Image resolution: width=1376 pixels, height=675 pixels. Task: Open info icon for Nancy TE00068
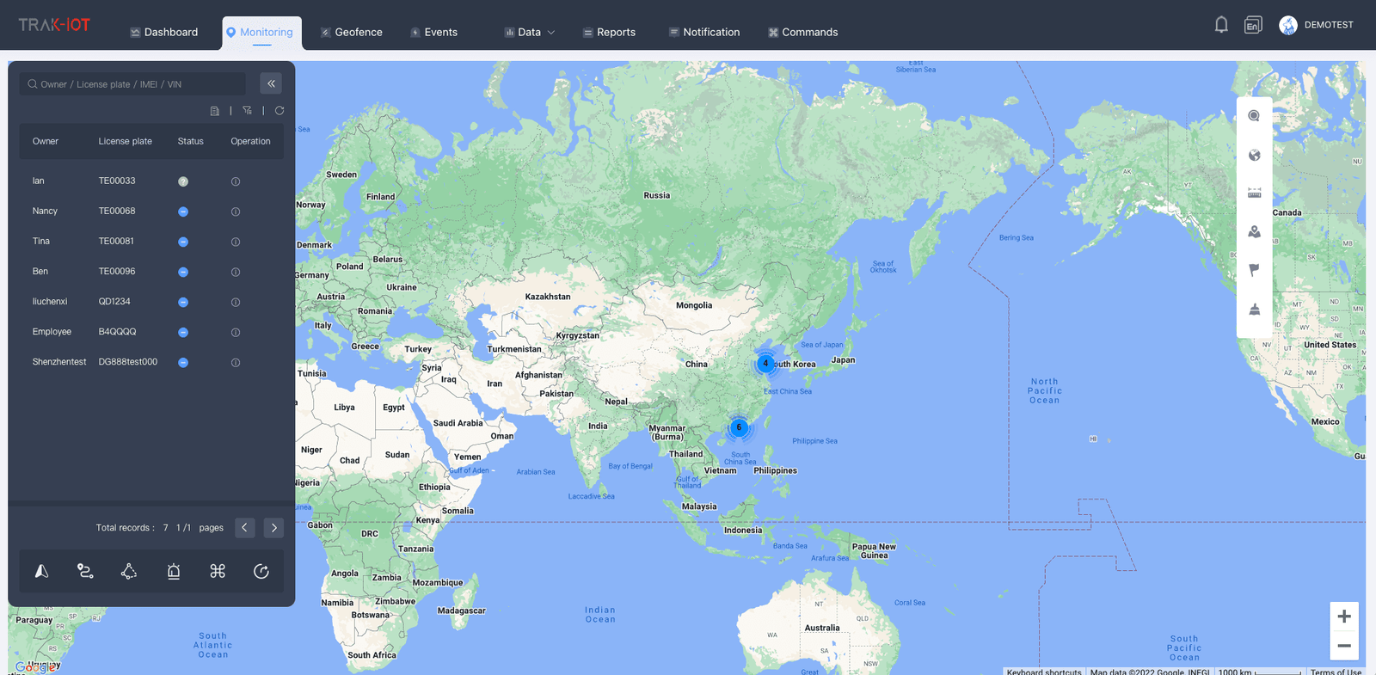coord(236,212)
